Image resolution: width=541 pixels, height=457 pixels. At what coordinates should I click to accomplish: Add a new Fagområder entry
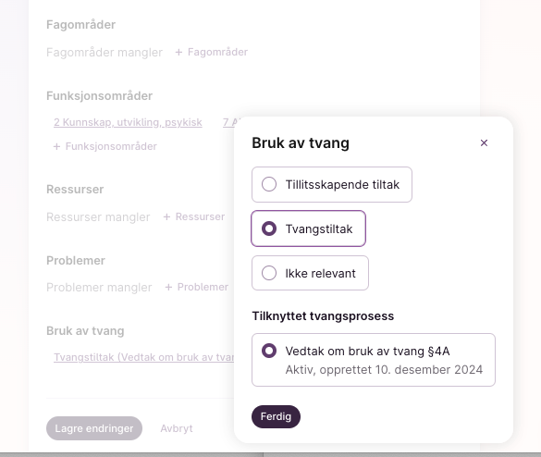pyautogui.click(x=212, y=52)
